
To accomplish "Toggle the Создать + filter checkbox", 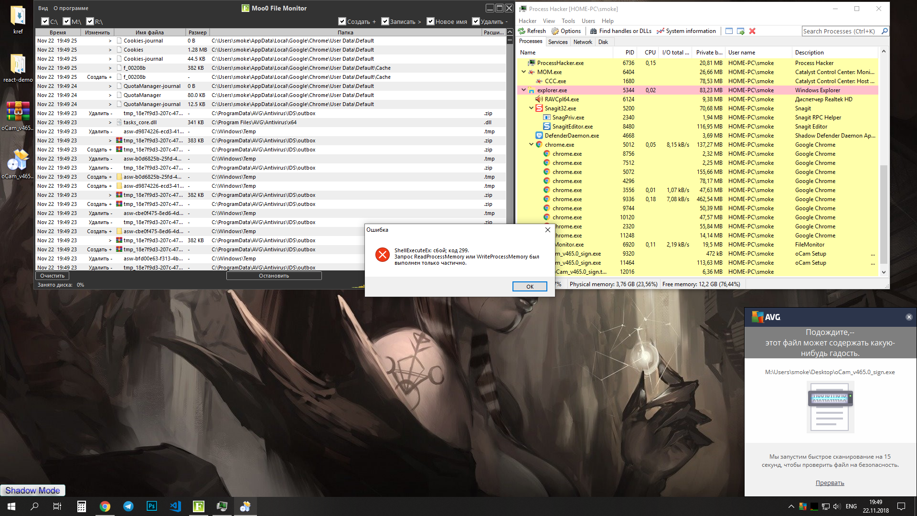I will [342, 21].
